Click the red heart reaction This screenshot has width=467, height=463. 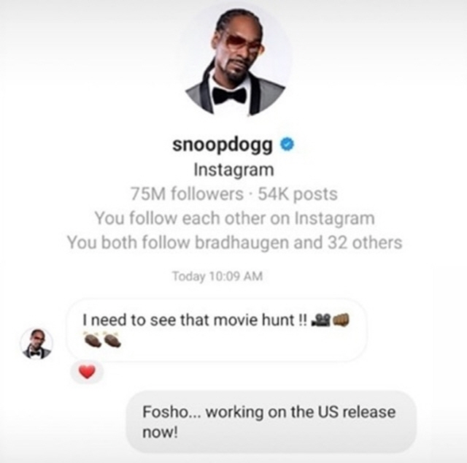point(87,372)
